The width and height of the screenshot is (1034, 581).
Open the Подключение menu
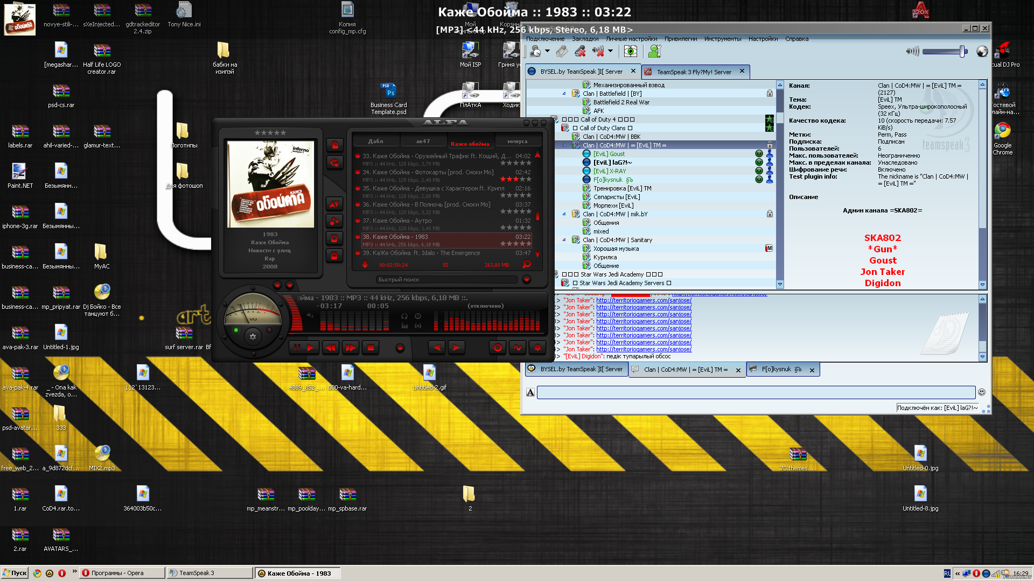pyautogui.click(x=545, y=39)
